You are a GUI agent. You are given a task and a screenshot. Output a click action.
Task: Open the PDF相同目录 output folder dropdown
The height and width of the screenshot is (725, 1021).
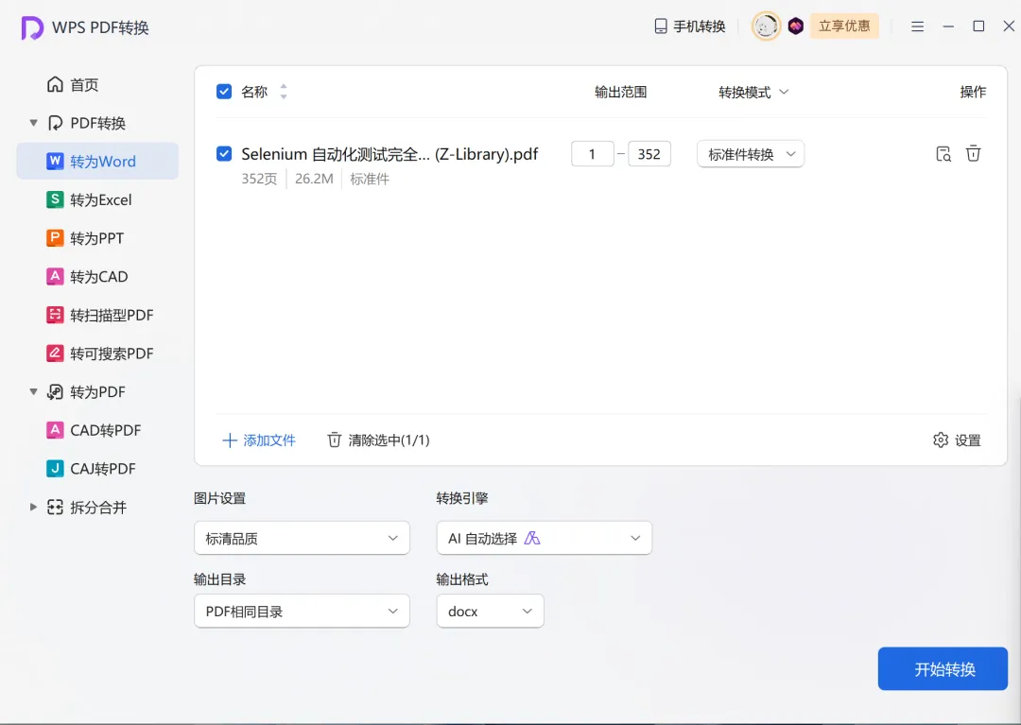[x=303, y=612]
